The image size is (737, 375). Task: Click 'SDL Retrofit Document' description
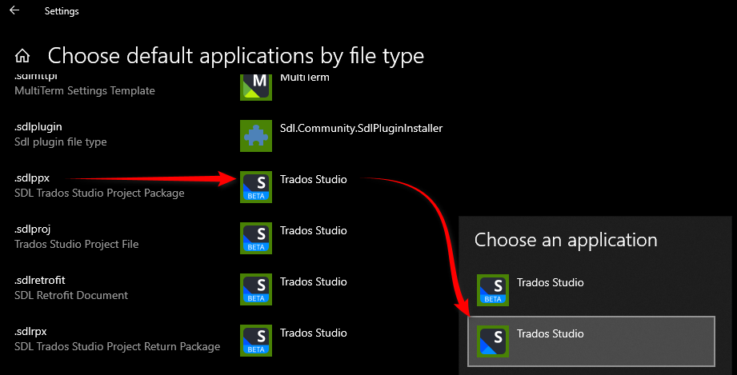(x=71, y=296)
